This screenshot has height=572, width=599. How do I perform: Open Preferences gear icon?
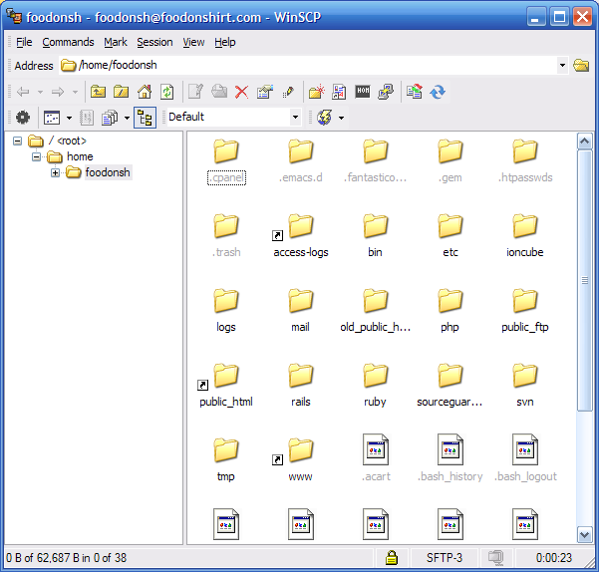(23, 118)
